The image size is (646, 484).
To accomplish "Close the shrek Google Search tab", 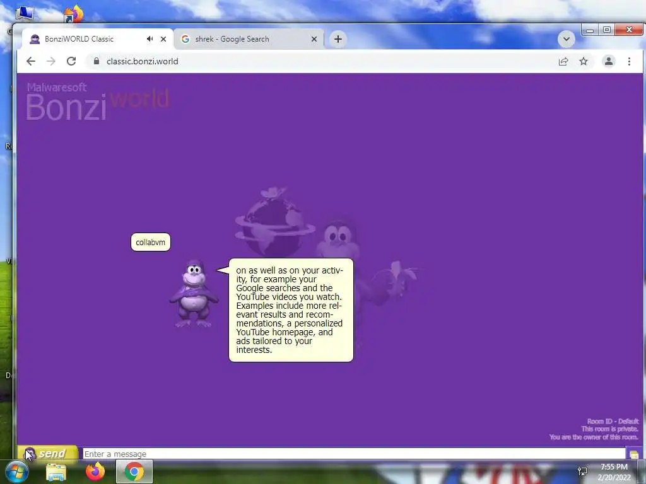I will point(314,39).
